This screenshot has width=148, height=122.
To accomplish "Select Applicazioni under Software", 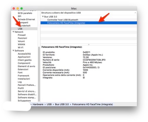I will 24,57.
